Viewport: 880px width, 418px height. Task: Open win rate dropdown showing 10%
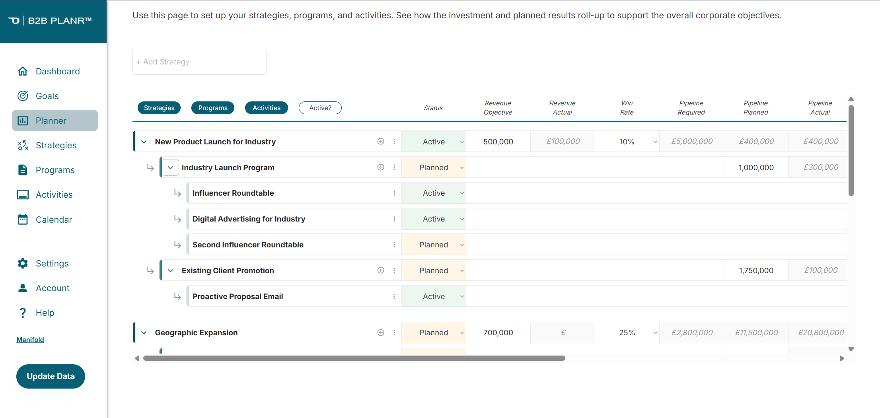655,142
